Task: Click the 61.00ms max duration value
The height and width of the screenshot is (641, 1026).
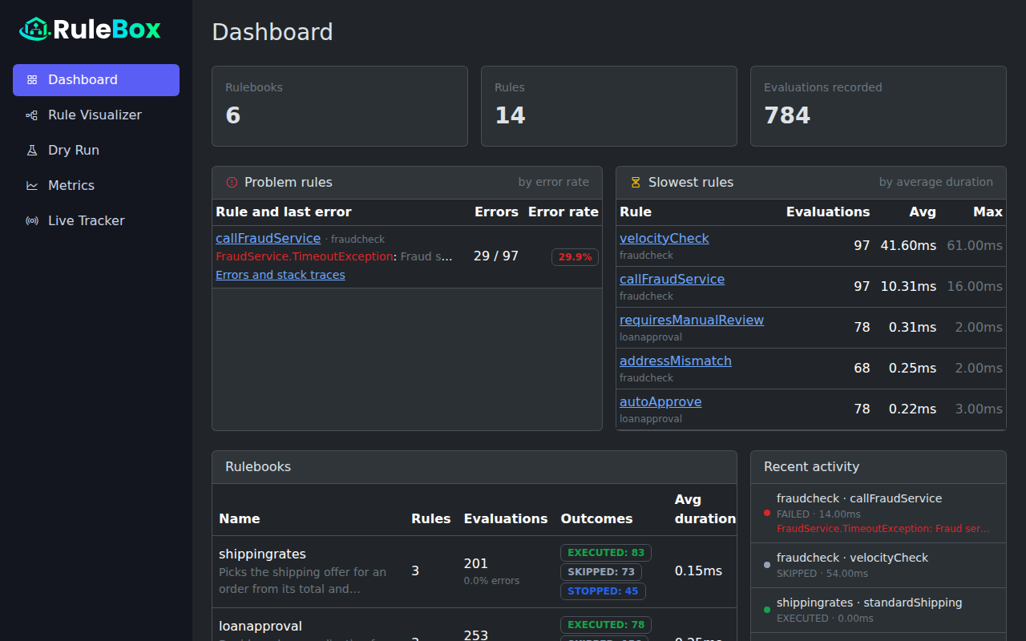Action: click(x=975, y=246)
